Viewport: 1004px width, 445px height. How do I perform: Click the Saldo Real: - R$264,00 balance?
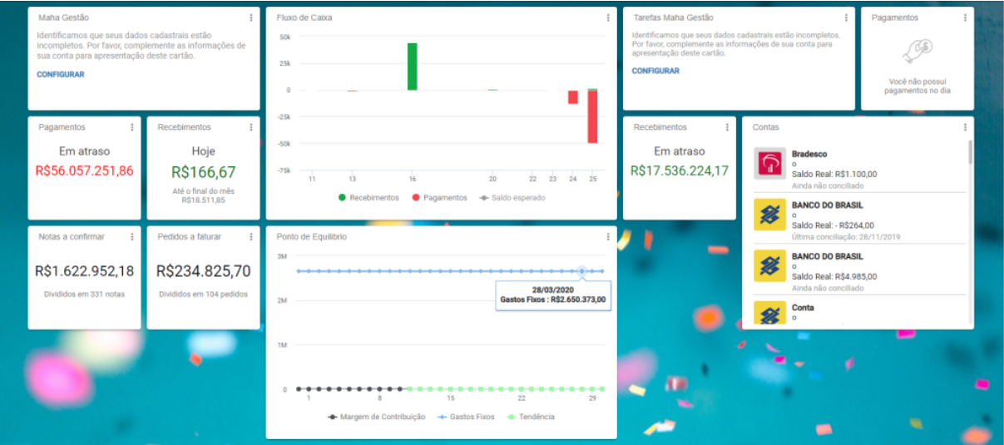pos(833,225)
